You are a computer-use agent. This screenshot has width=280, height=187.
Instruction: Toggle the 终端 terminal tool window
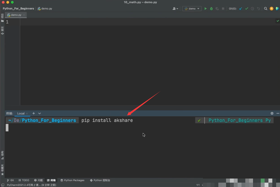[51, 180]
